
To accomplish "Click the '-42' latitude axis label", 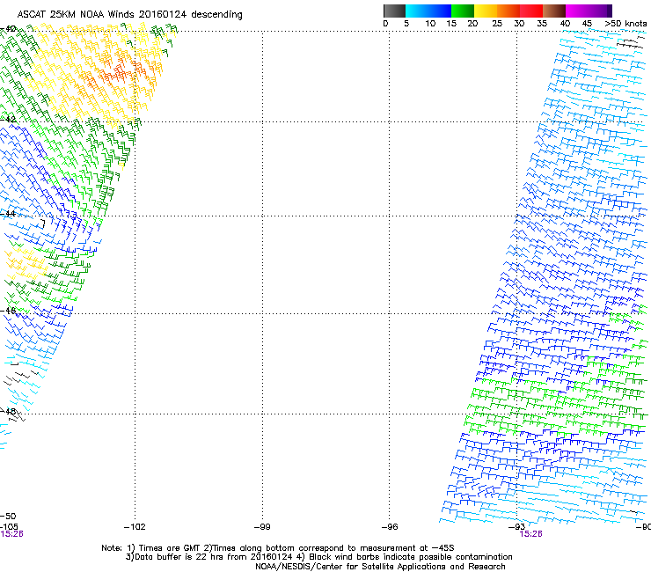I will (8, 119).
